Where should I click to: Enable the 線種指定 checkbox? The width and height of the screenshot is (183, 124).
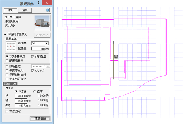tap(7, 67)
